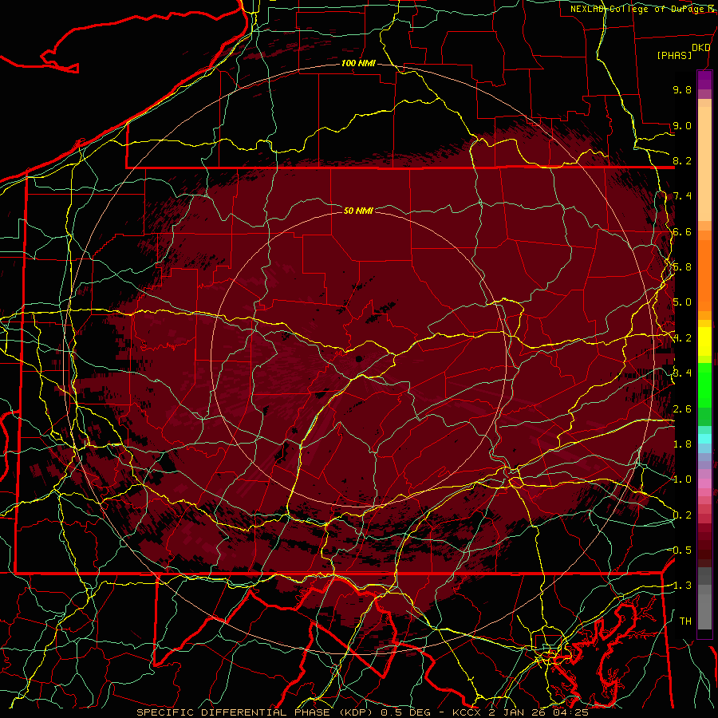Screen dimensions: 718x718
Task: Click the cyan color bar segment
Action: click(x=704, y=438)
